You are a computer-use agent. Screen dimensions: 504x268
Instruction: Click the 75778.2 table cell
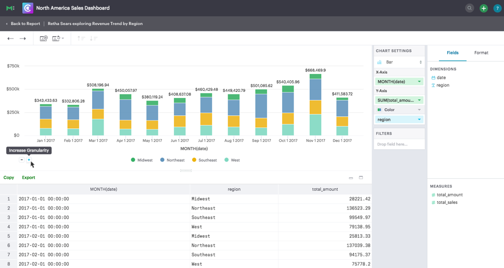coord(325,264)
